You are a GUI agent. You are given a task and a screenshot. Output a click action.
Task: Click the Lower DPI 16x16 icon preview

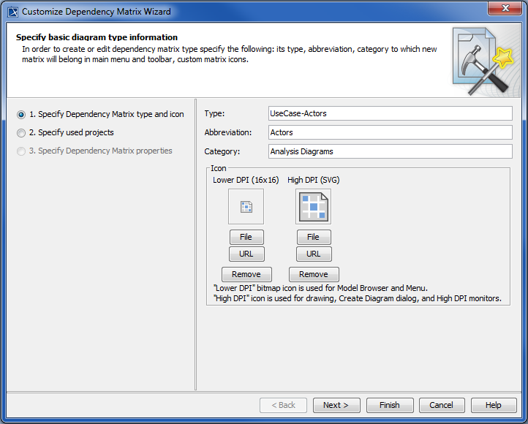[246, 207]
